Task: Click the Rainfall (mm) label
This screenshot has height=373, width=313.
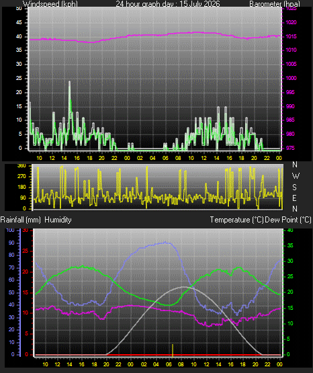Action: tap(20, 220)
